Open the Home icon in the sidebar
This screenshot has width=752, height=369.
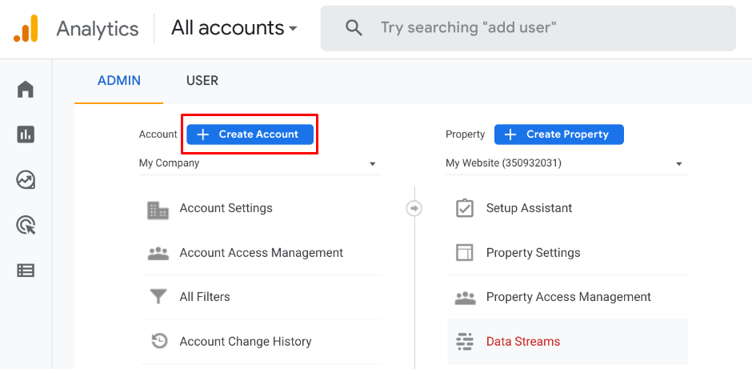pyautogui.click(x=26, y=89)
